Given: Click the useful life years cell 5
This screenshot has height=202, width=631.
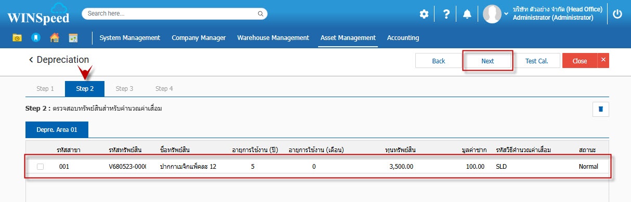Looking at the screenshot, I should click(x=253, y=167).
